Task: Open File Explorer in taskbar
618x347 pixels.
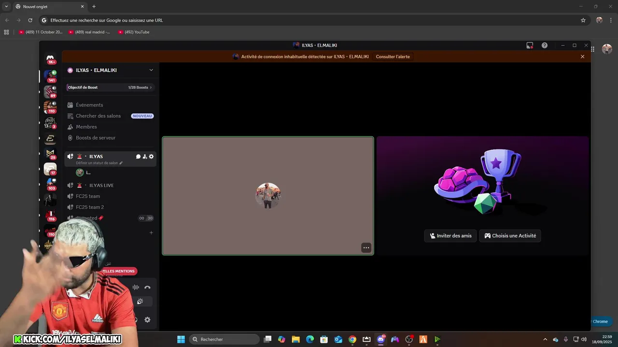Action: click(x=295, y=339)
